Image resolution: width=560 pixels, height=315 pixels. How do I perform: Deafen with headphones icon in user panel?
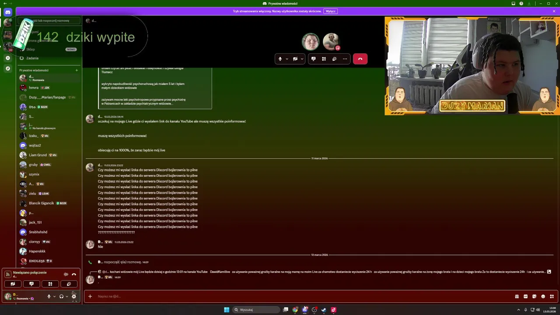point(61,296)
